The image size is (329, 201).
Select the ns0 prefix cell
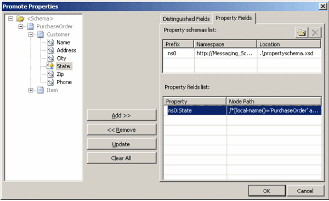coord(179,54)
